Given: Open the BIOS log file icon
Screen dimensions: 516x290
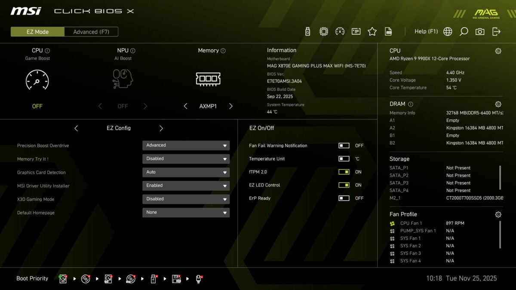Looking at the screenshot, I should point(388,31).
